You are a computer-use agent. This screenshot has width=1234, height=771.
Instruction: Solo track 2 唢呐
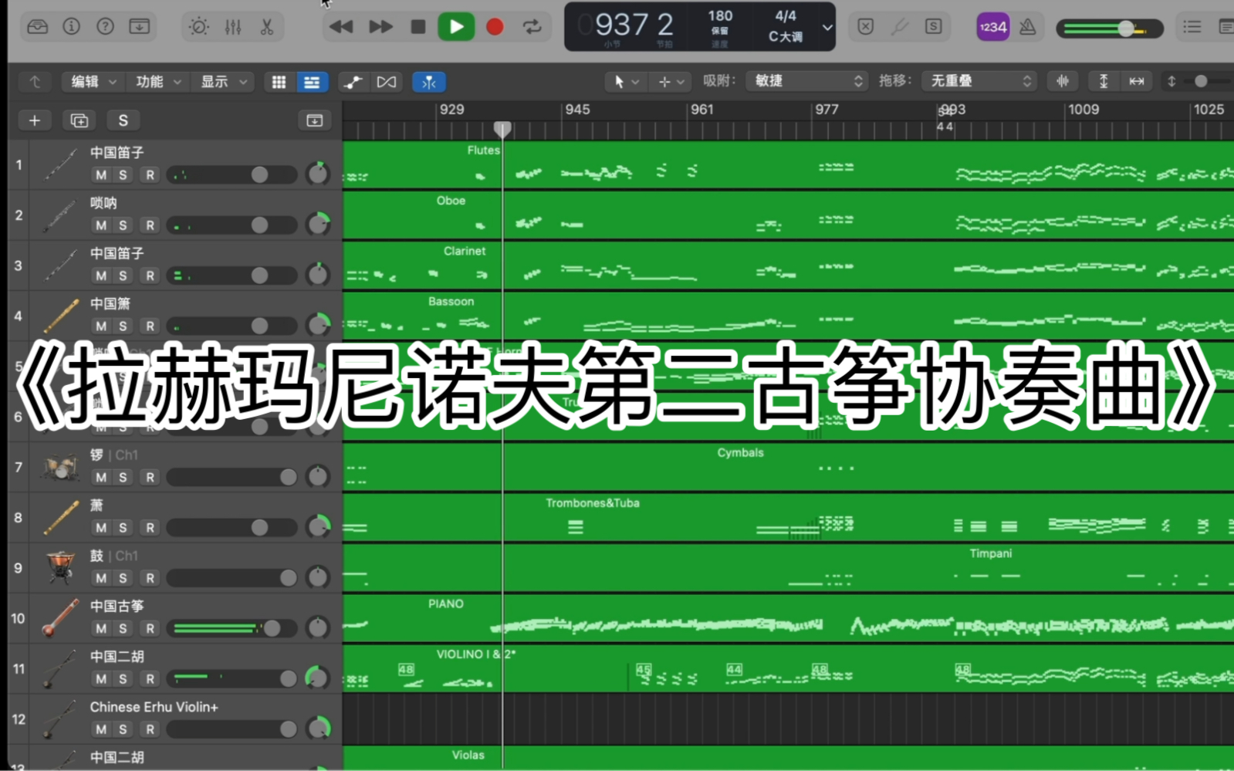123,225
